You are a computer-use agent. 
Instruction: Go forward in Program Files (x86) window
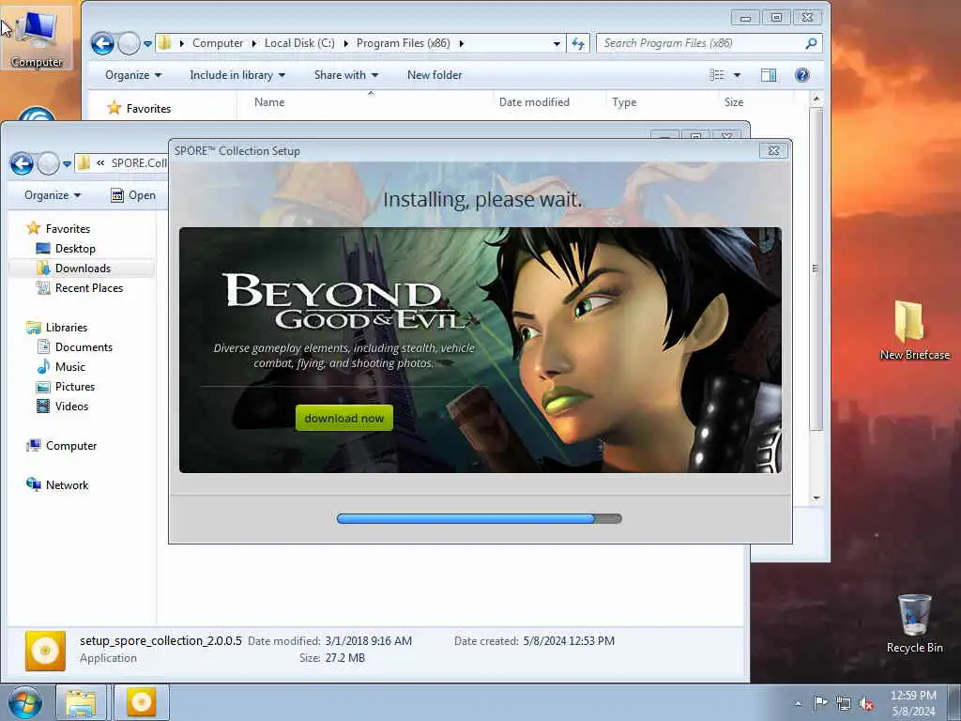[129, 43]
